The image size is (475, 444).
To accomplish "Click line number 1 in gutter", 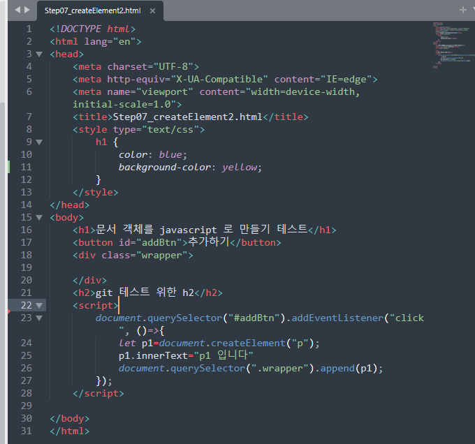I will 29,29.
